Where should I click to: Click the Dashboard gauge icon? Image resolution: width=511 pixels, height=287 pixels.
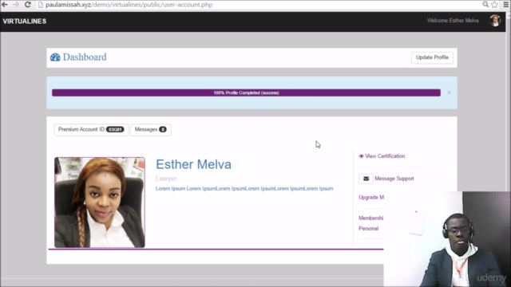click(x=55, y=57)
